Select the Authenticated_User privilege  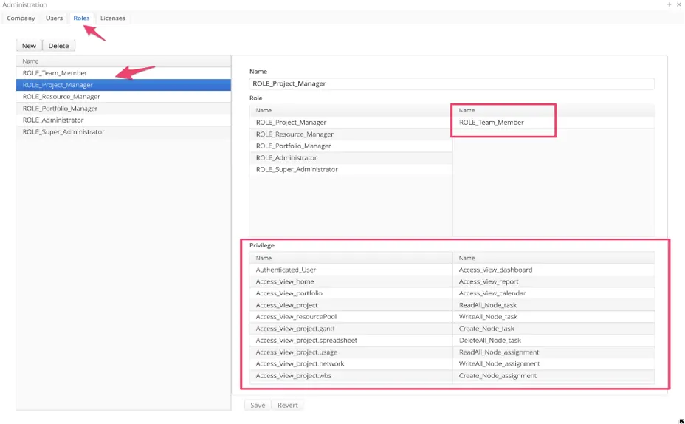[351, 270]
